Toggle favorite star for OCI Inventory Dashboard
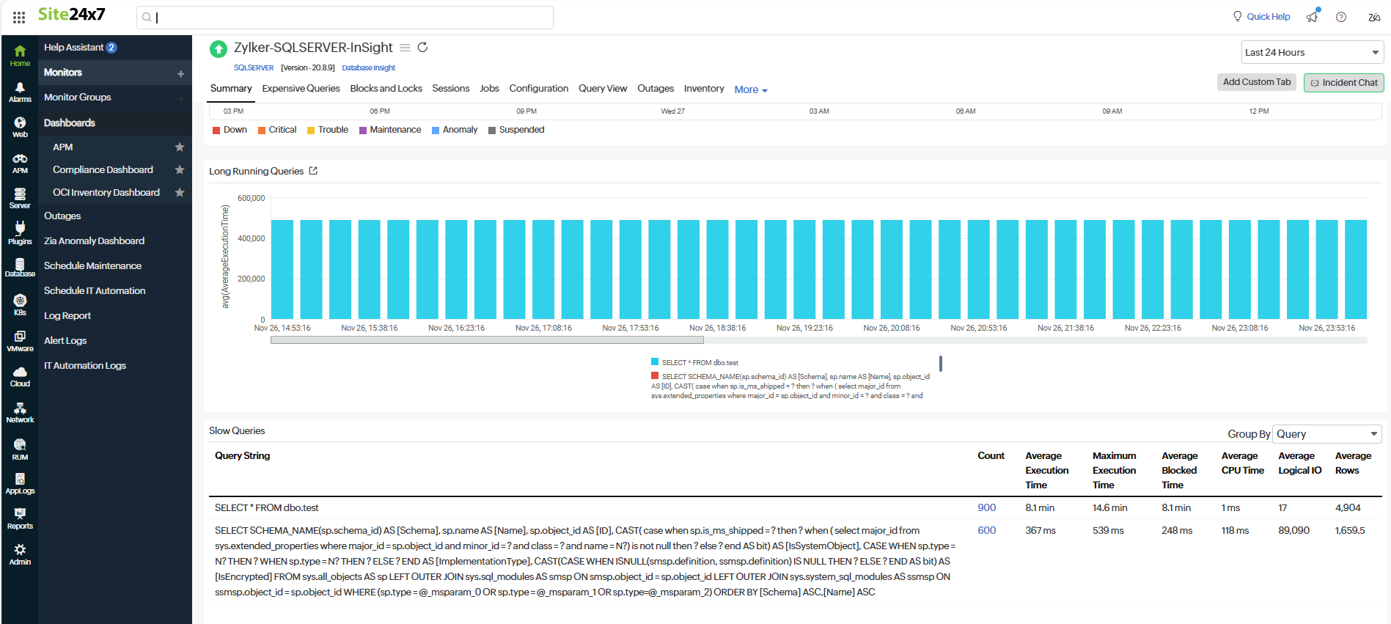 point(180,192)
